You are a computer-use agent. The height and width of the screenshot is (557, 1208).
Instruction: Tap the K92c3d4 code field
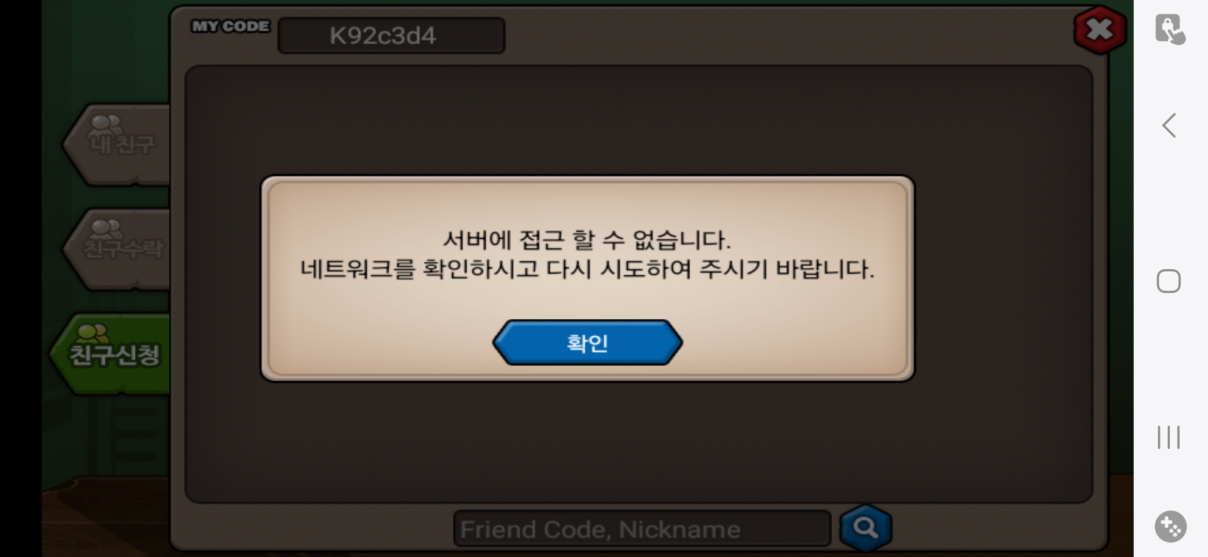point(391,36)
